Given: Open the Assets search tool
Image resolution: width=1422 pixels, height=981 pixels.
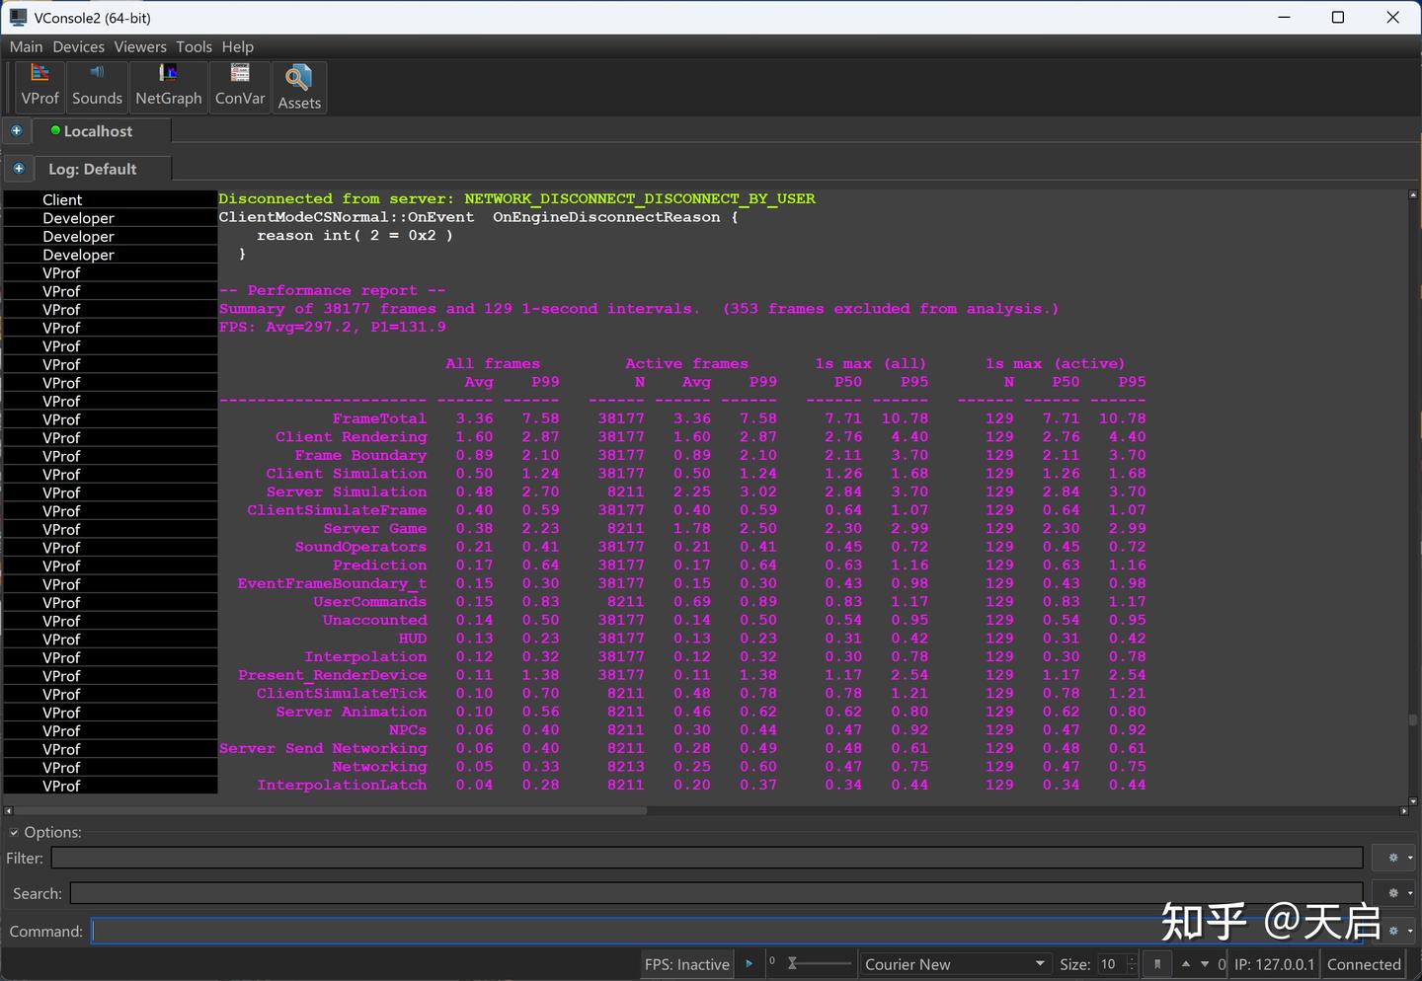Looking at the screenshot, I should (299, 87).
